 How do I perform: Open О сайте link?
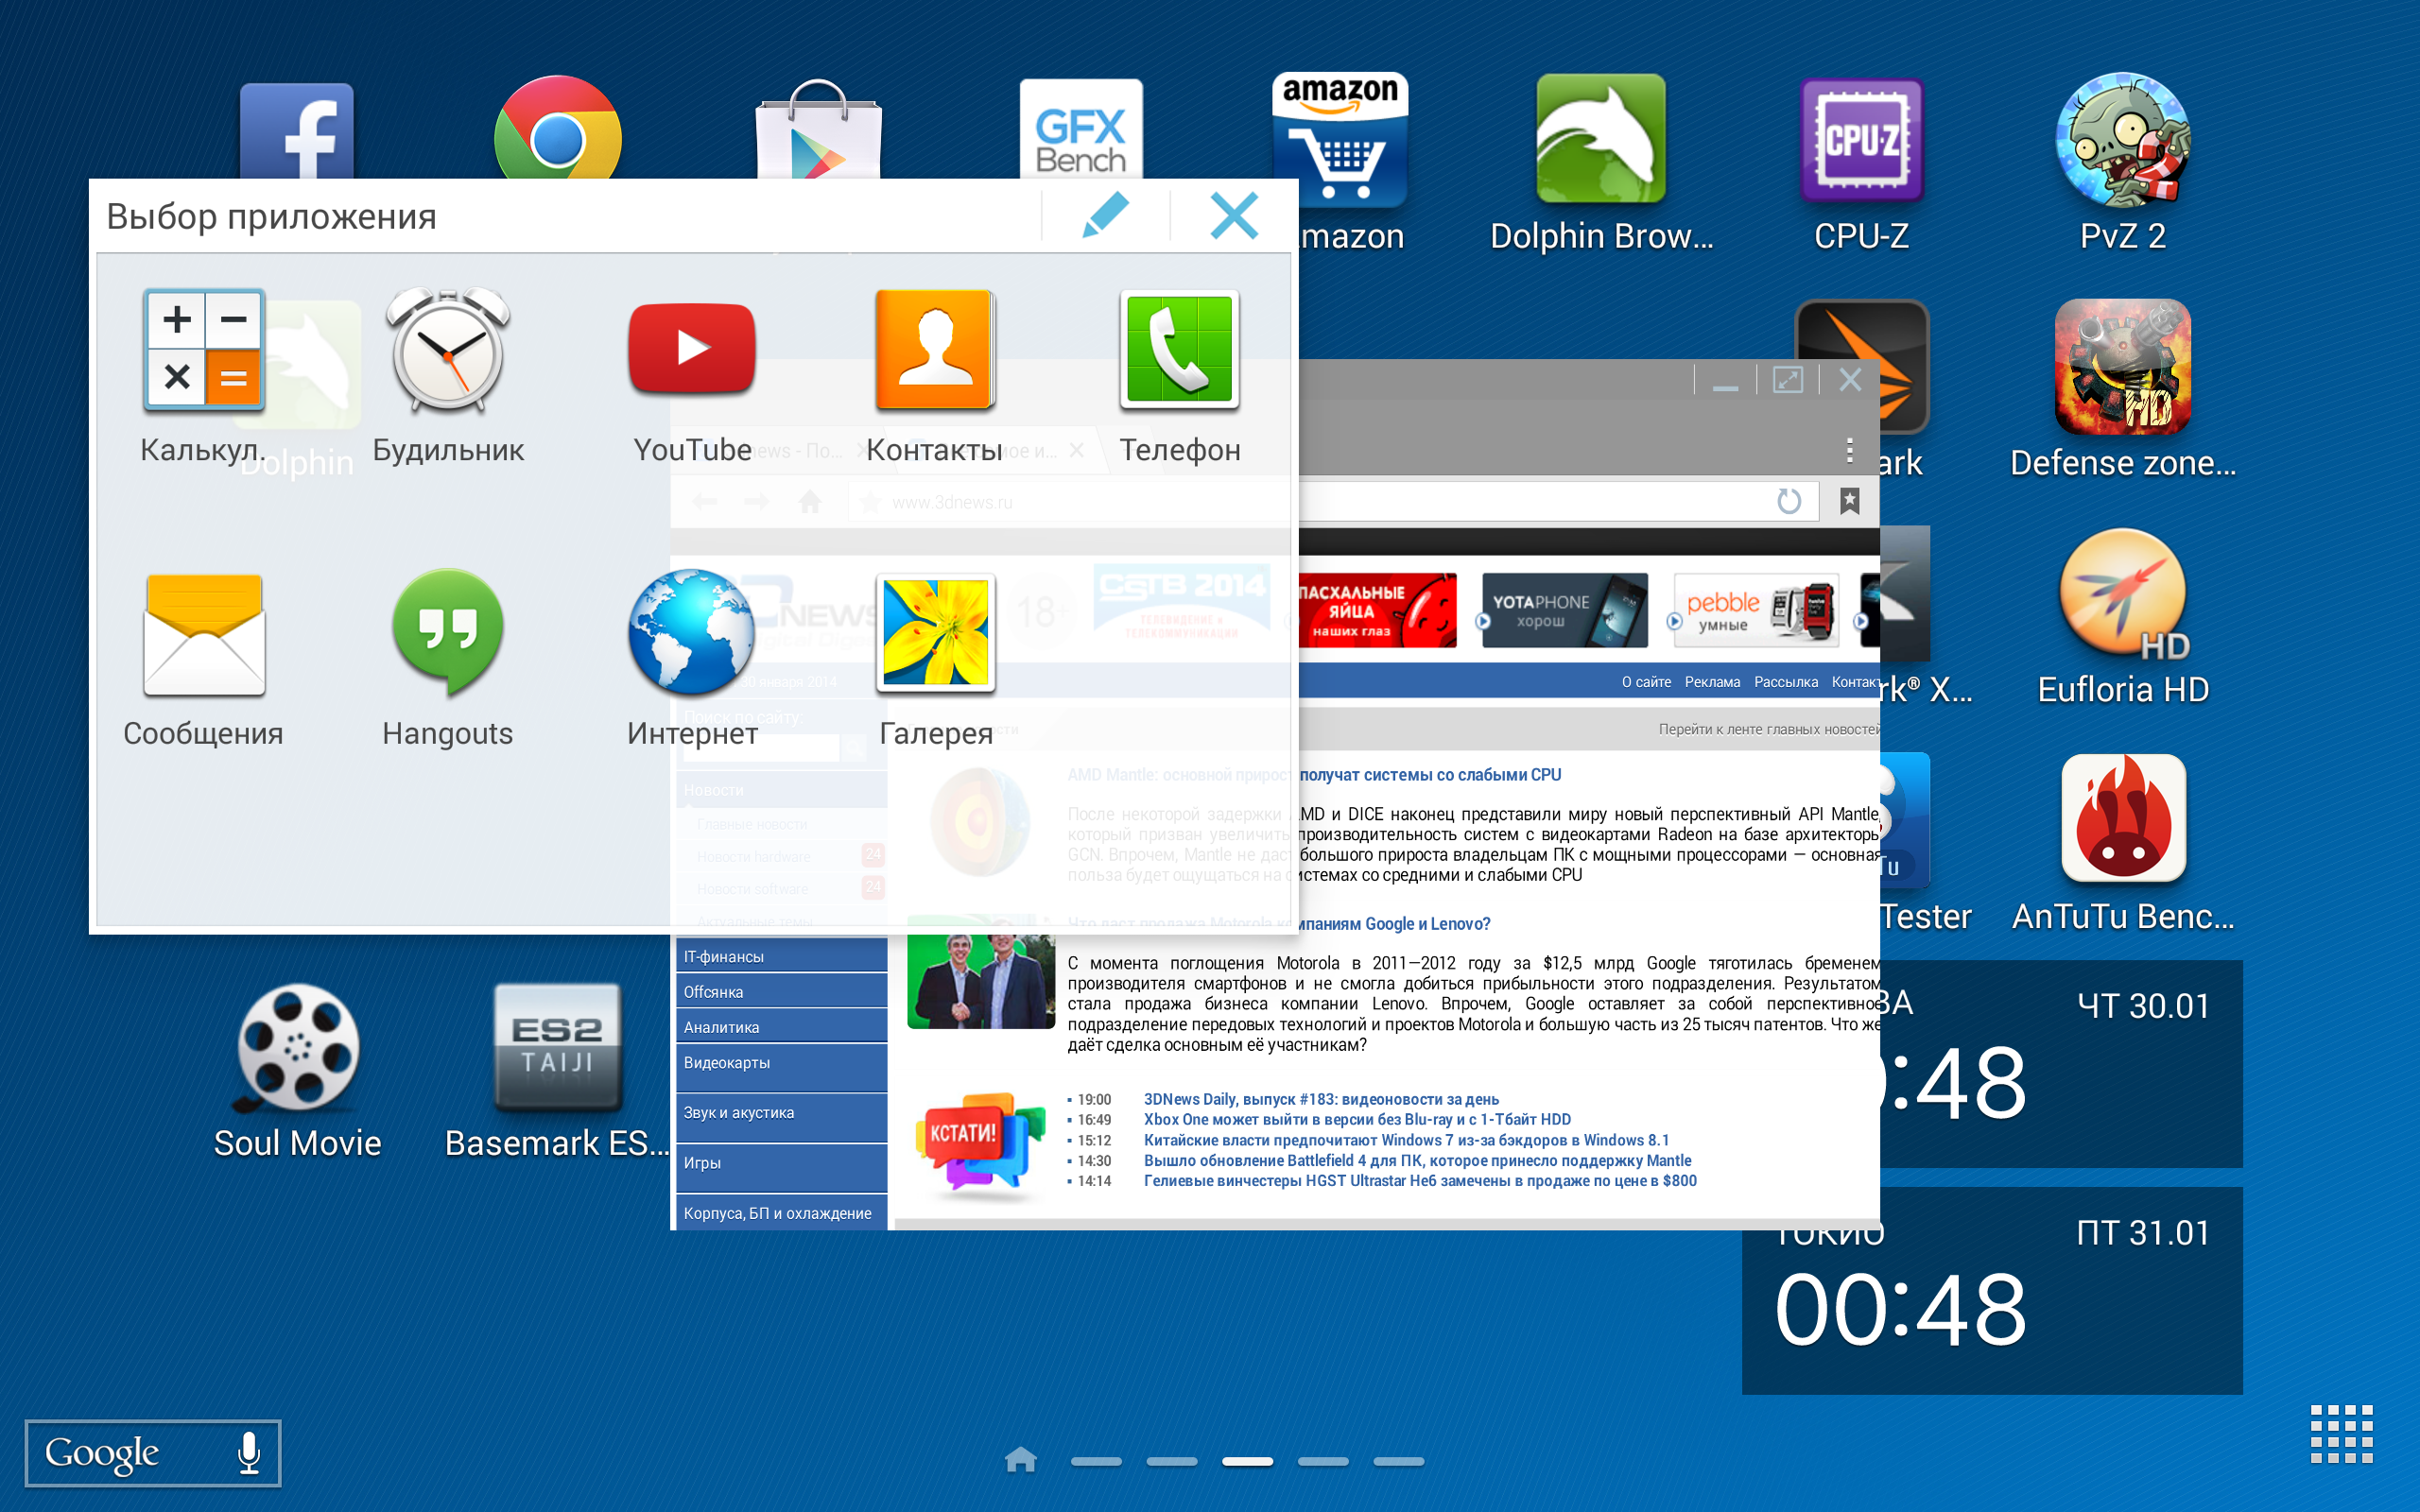[x=1646, y=682]
